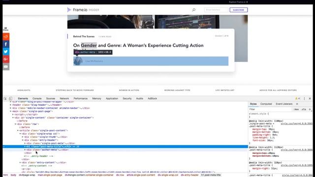This screenshot has height=177, width=315.
Task: Jump to Working Against Type section
Action: 177,90
